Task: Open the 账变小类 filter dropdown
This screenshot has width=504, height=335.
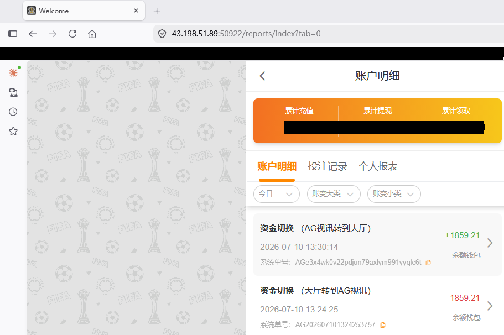Action: (394, 194)
